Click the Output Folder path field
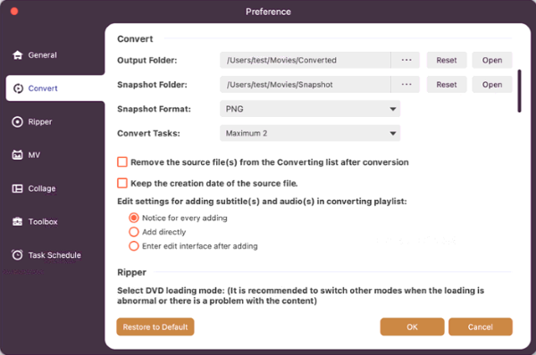Viewport: 536px width, 355px height. pyautogui.click(x=306, y=60)
